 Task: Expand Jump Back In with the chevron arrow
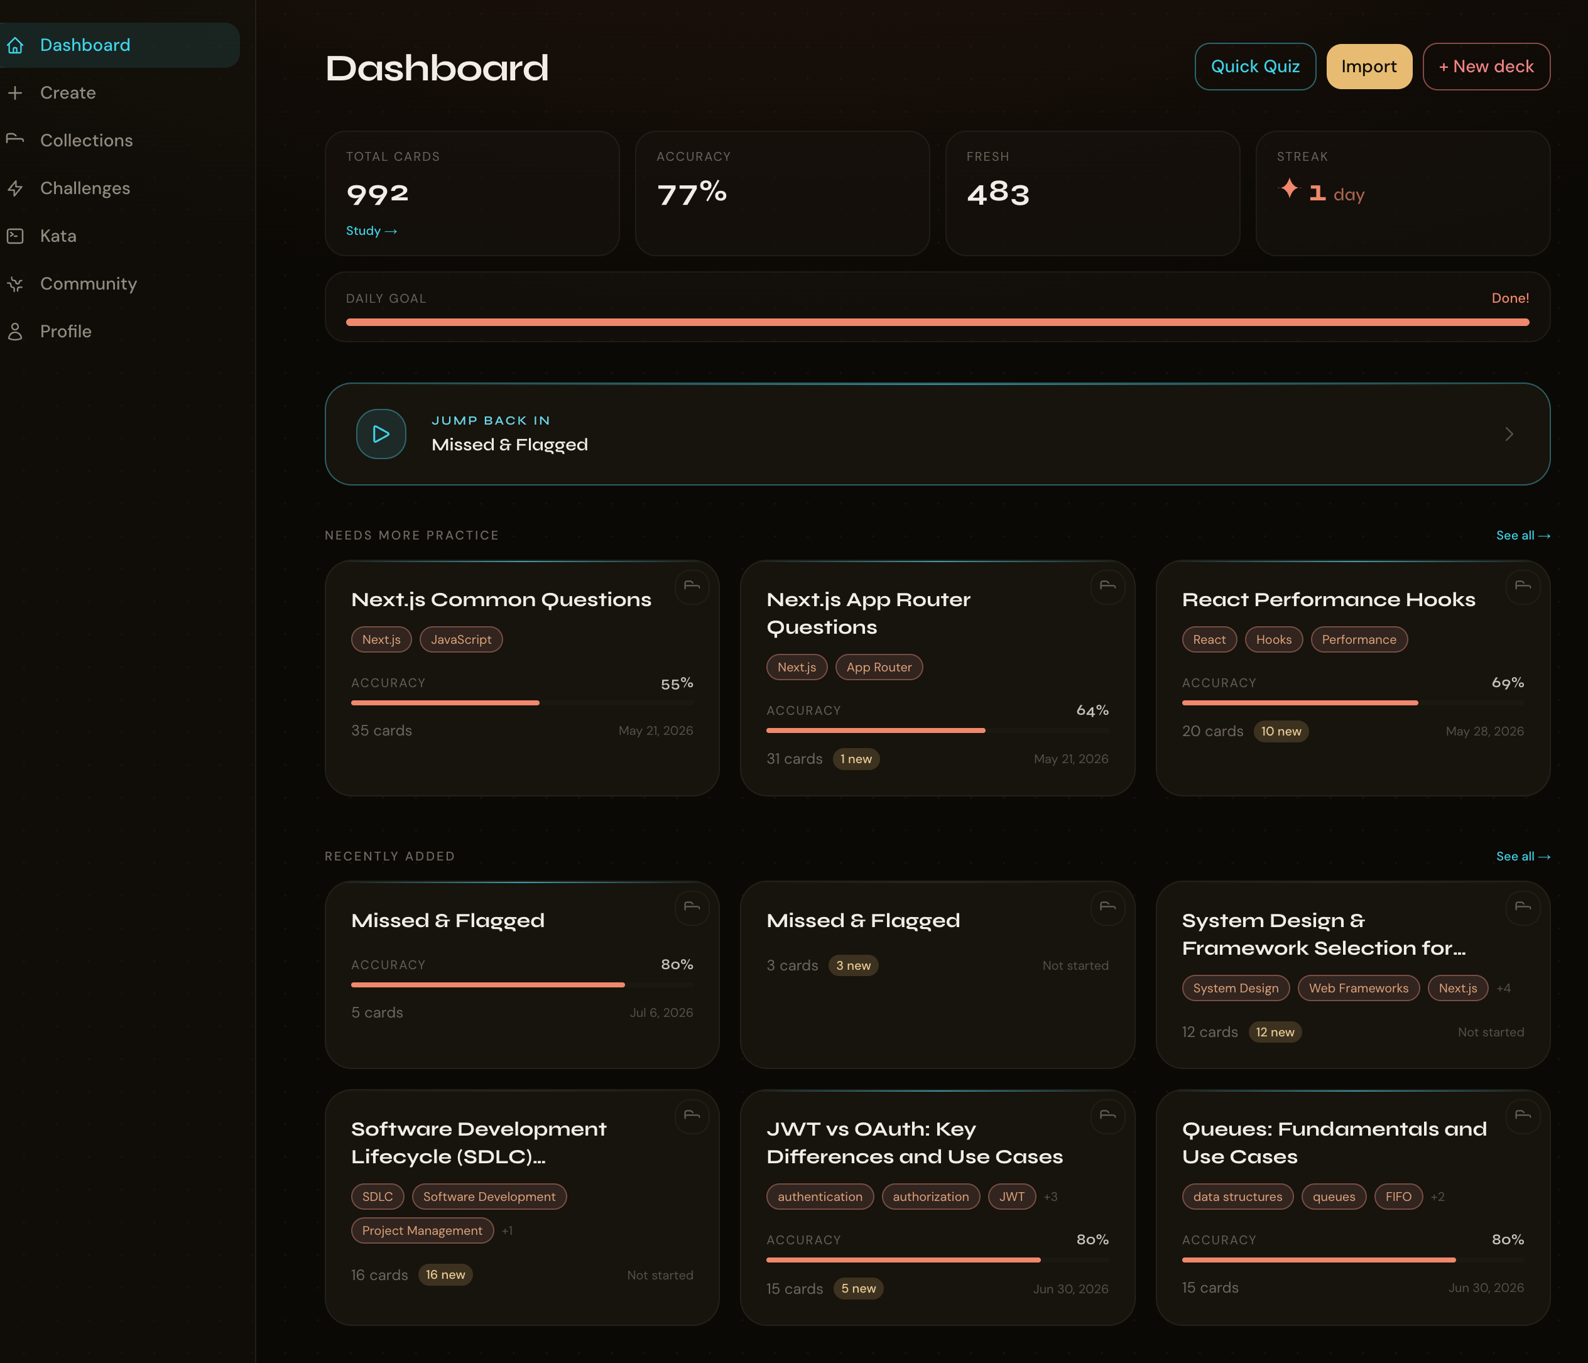(x=1508, y=435)
